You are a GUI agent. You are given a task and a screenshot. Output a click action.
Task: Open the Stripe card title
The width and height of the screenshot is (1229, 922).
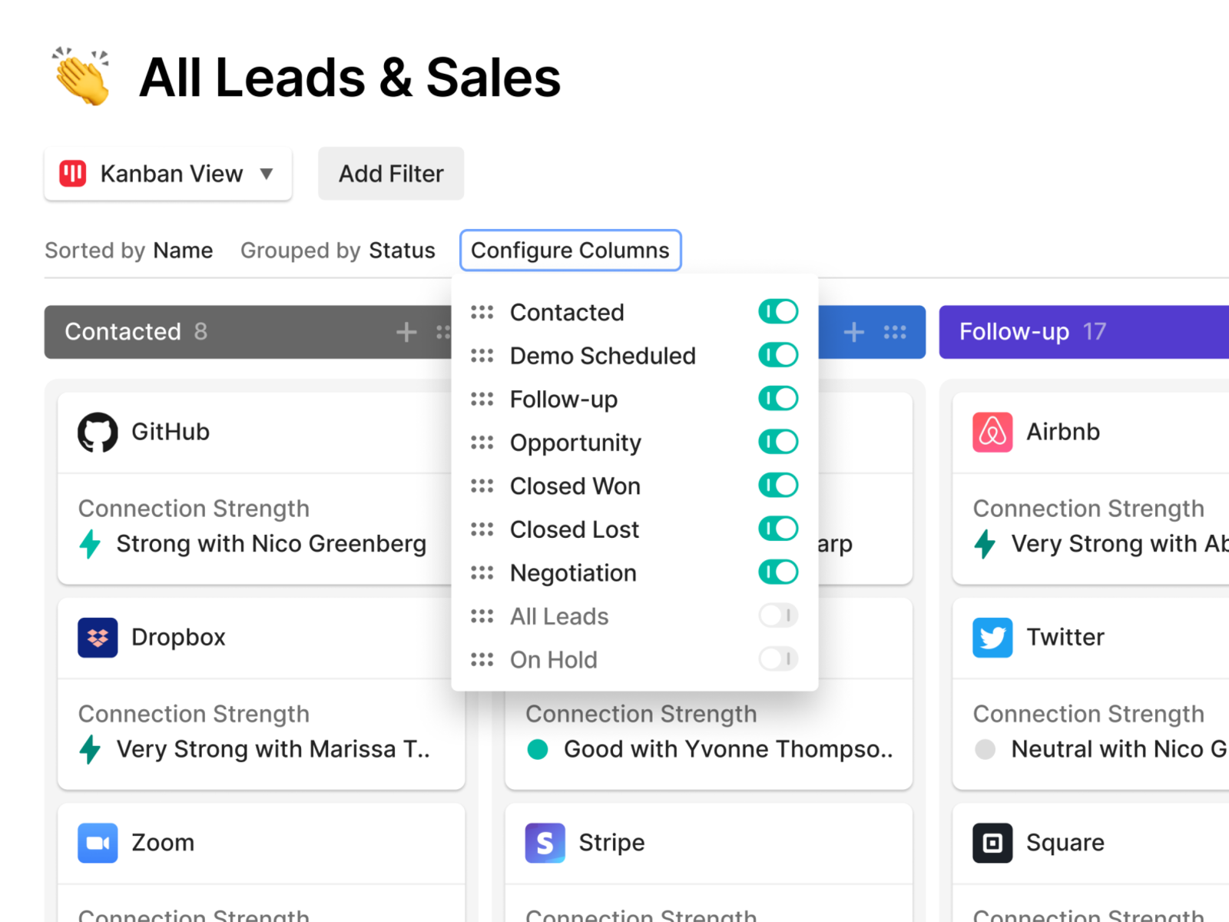[x=611, y=843]
